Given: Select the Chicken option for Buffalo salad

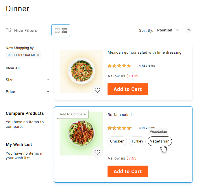Looking at the screenshot, I should pos(117,141).
